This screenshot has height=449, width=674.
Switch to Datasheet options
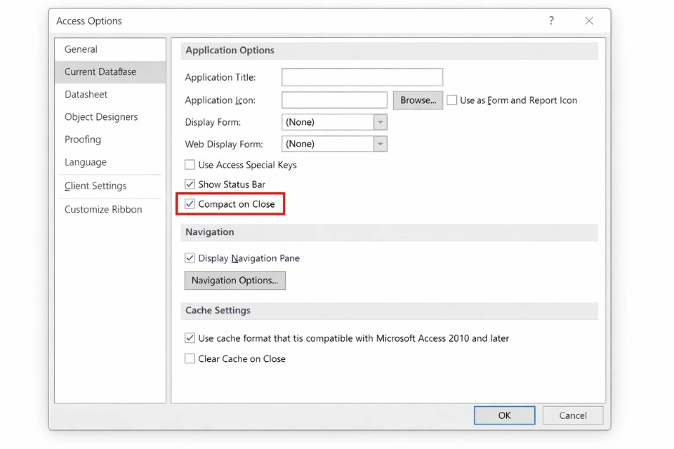pos(86,94)
